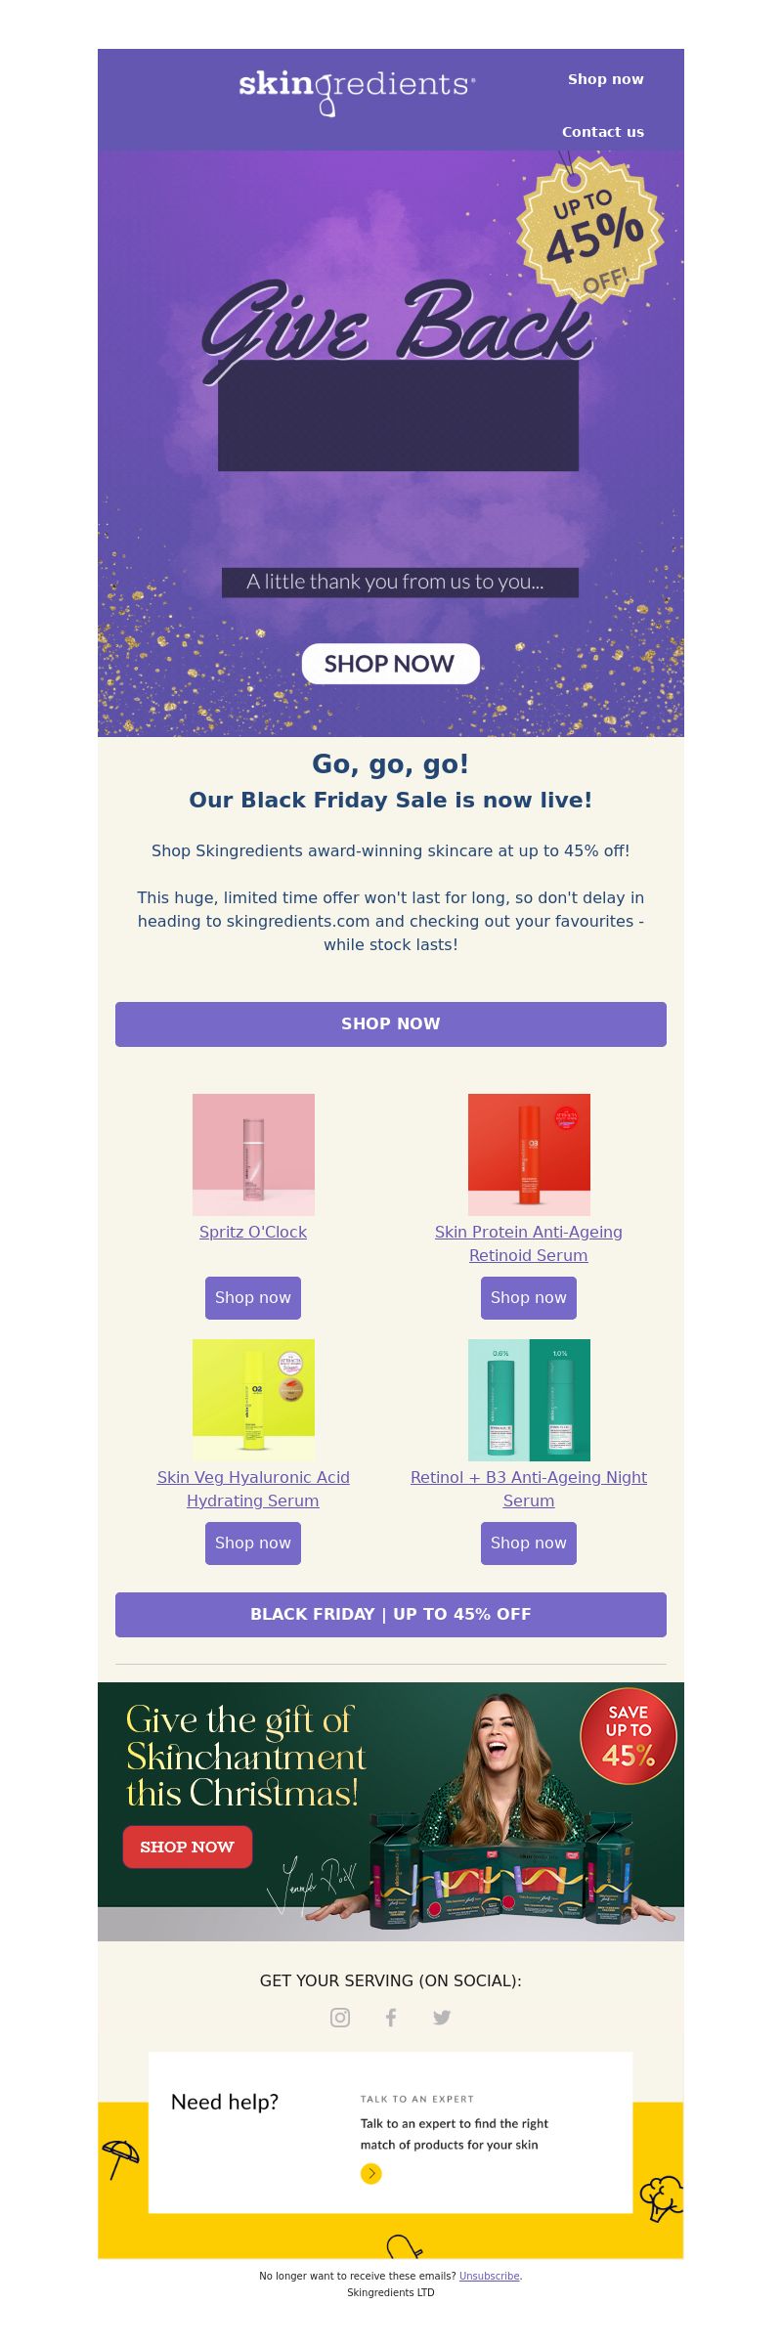Click the gold Up To 45% Off badge
Screen dimensions: 782x2348
click(x=590, y=231)
